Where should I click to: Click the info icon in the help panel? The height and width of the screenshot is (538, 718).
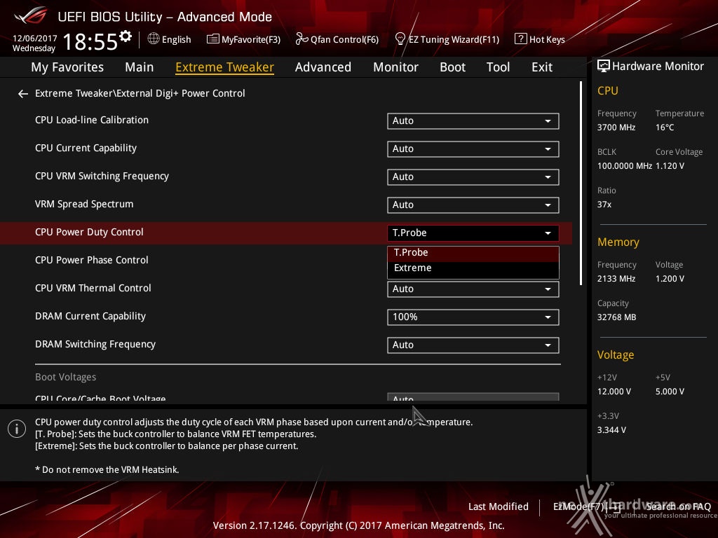[17, 429]
